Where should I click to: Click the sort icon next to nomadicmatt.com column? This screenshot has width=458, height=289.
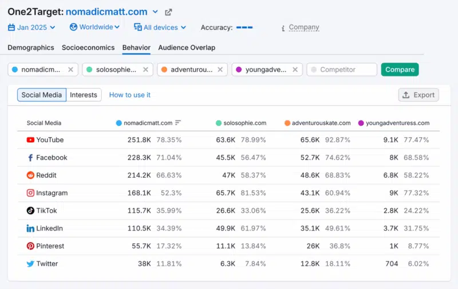pos(178,123)
